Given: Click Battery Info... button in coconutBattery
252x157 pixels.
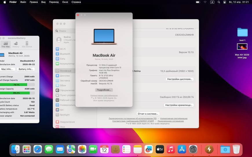Looking at the screenshot, I should 26,69.
